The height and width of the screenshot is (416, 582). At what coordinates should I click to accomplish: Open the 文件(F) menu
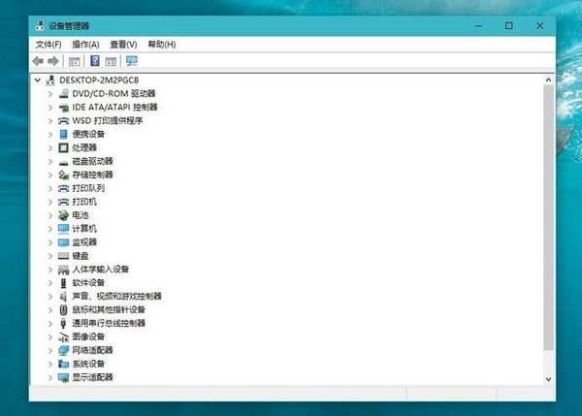(48, 45)
